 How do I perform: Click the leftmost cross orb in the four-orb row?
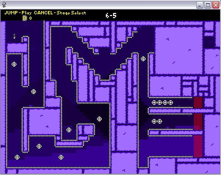[154, 103]
